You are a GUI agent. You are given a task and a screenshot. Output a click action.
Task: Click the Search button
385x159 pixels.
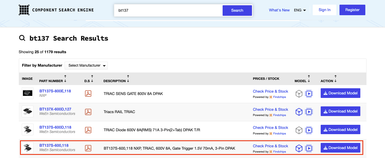pos(237,10)
